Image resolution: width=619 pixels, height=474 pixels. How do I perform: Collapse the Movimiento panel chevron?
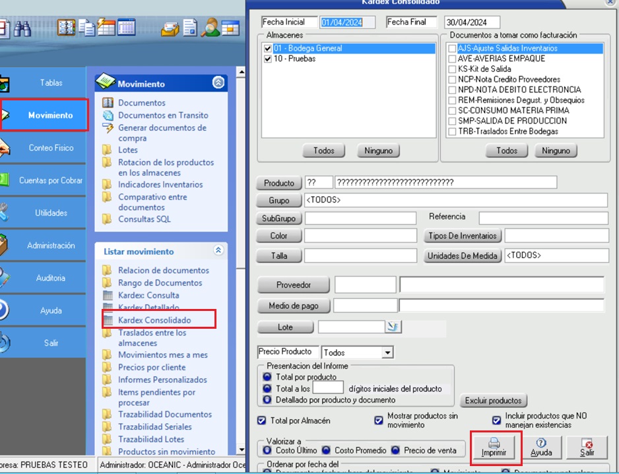pyautogui.click(x=218, y=83)
